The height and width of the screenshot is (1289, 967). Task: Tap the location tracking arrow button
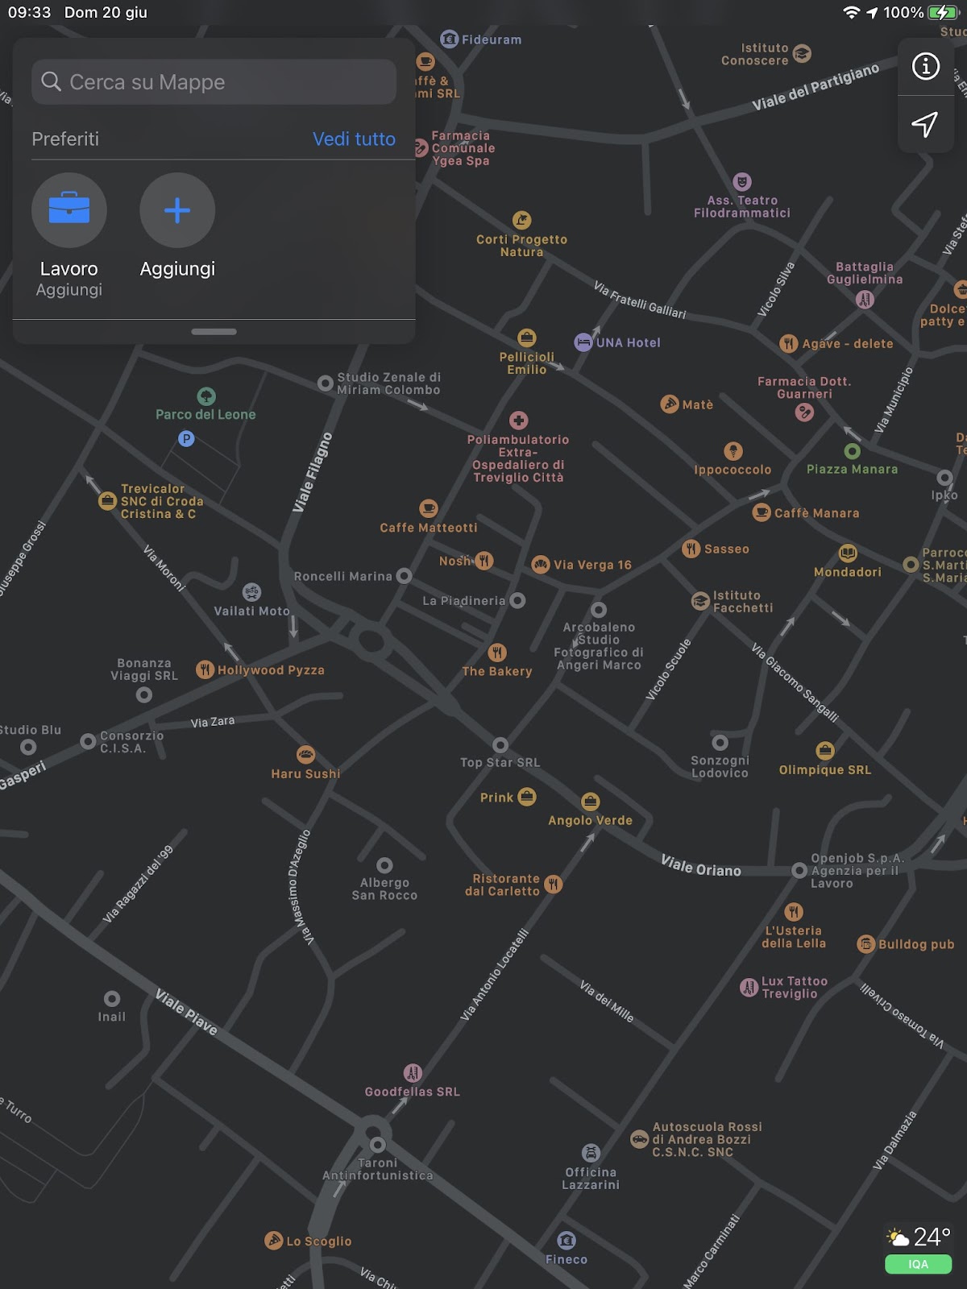(925, 124)
